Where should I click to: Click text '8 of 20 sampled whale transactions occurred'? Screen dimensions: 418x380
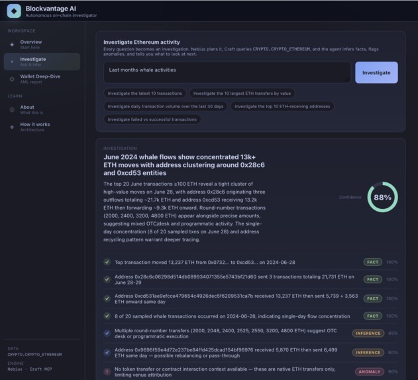click(233, 316)
